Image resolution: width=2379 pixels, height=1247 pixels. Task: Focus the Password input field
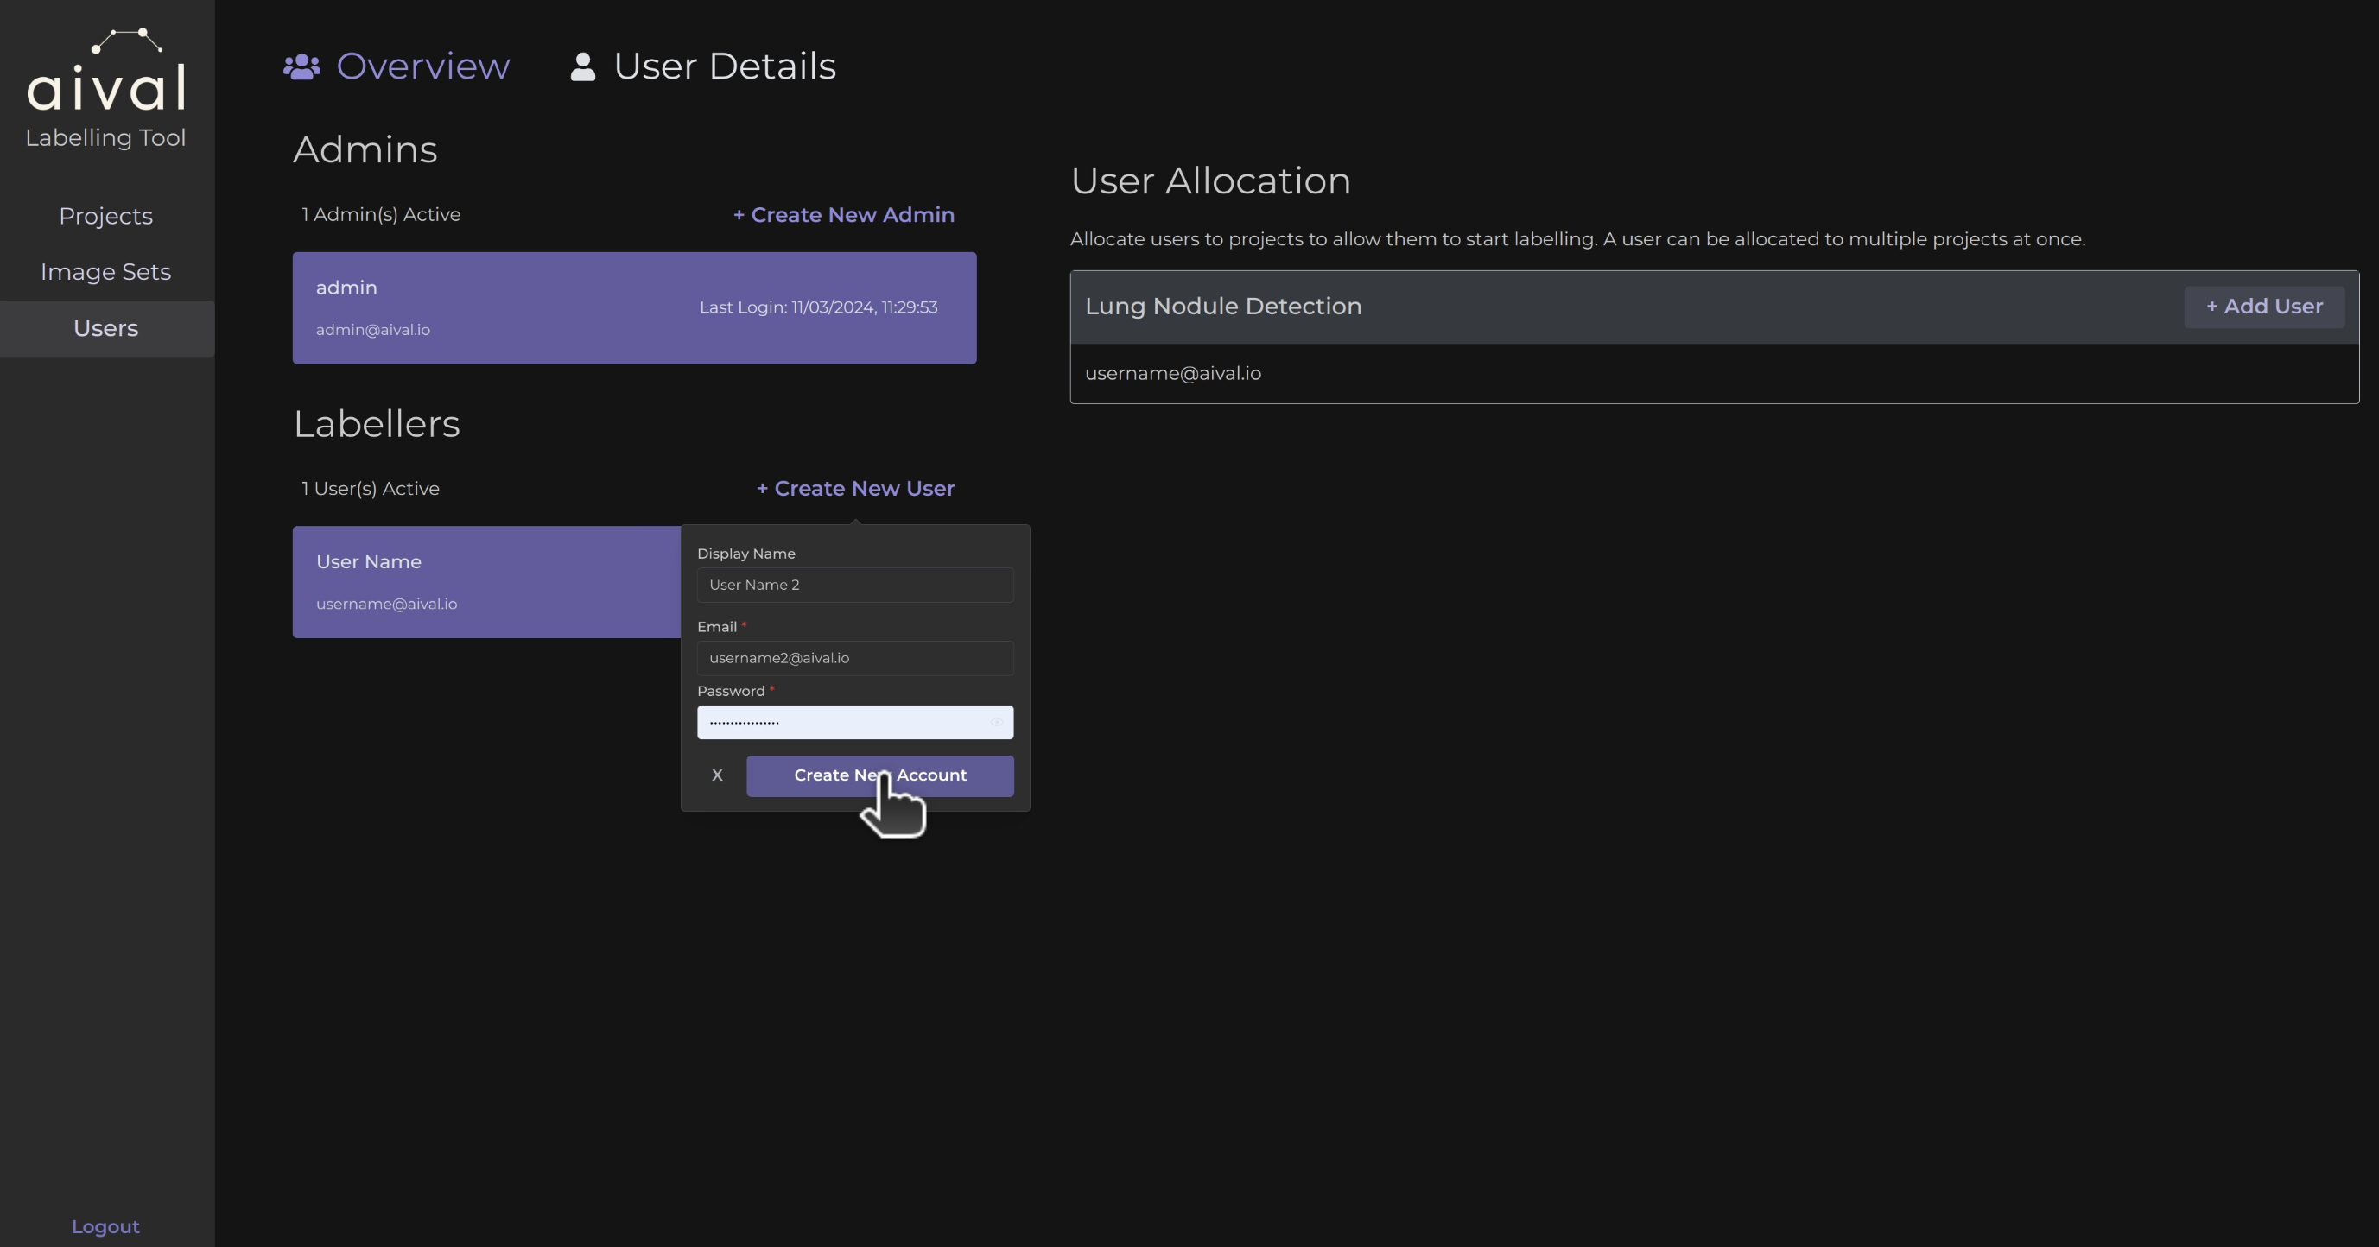[x=855, y=723]
